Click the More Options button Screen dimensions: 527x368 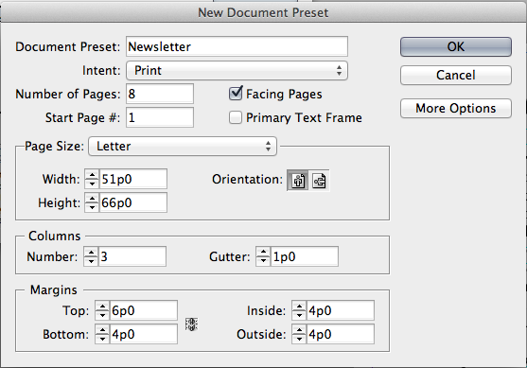(x=456, y=108)
